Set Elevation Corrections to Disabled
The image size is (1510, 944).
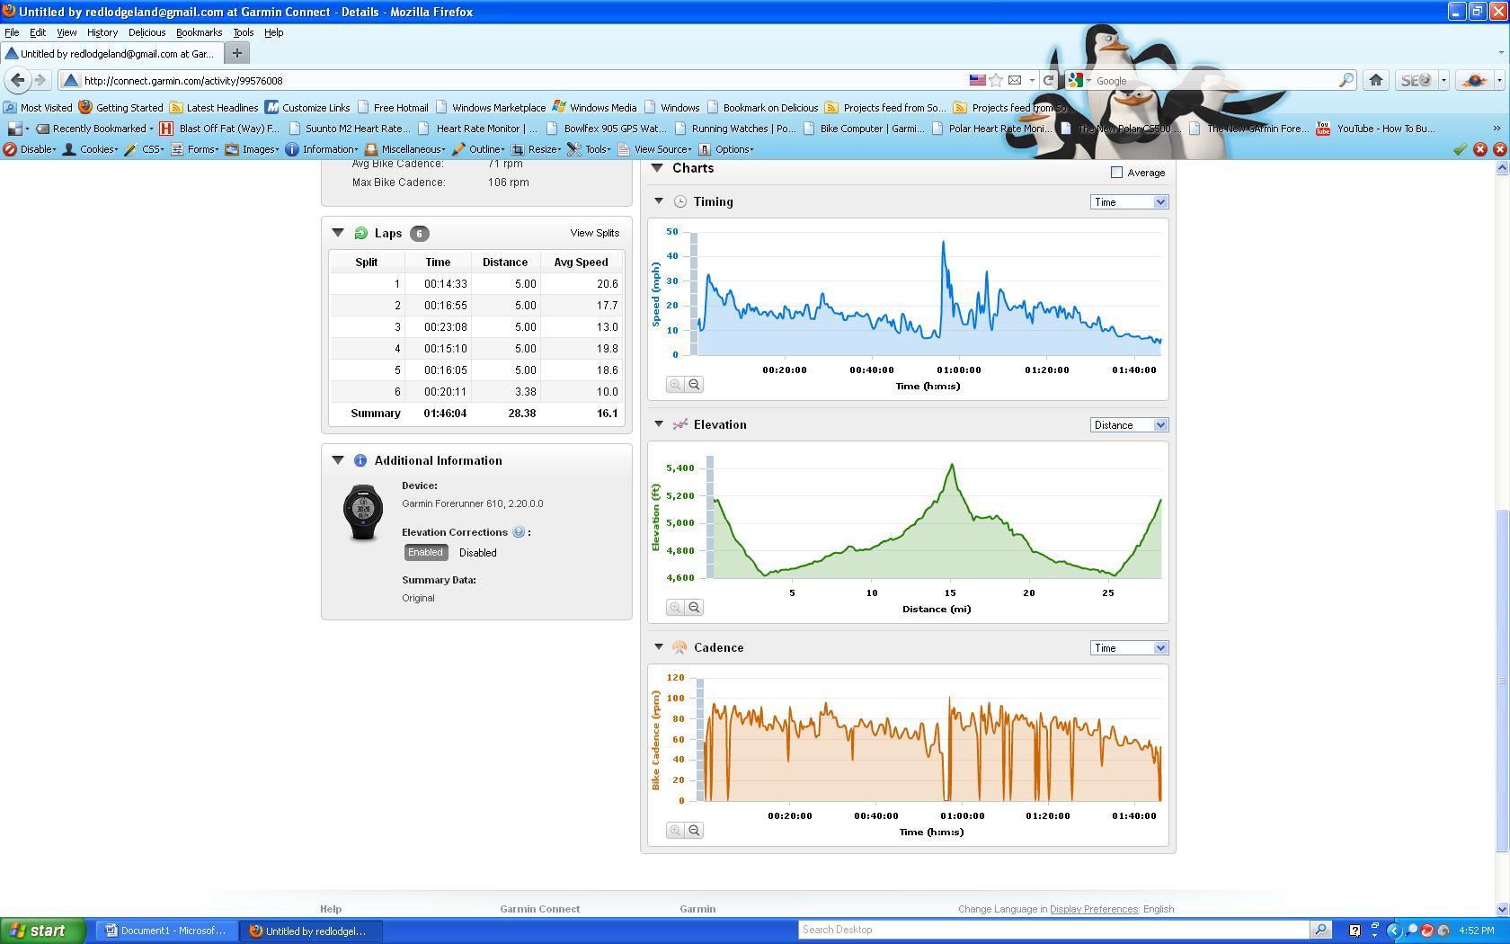coord(477,553)
